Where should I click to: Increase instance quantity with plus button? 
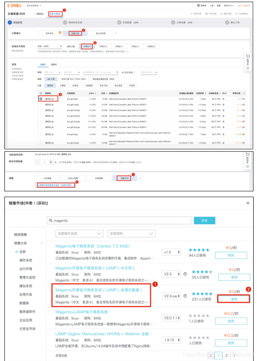[x=51, y=162]
